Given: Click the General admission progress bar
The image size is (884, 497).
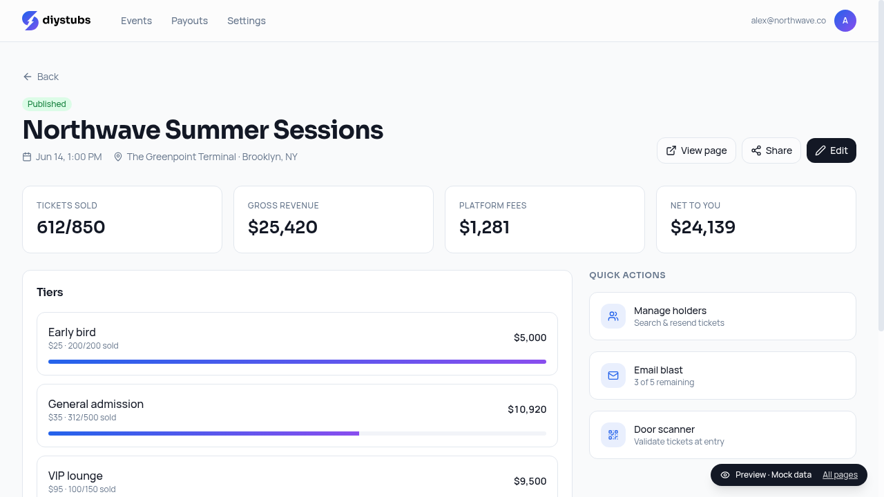Looking at the screenshot, I should coord(297,433).
